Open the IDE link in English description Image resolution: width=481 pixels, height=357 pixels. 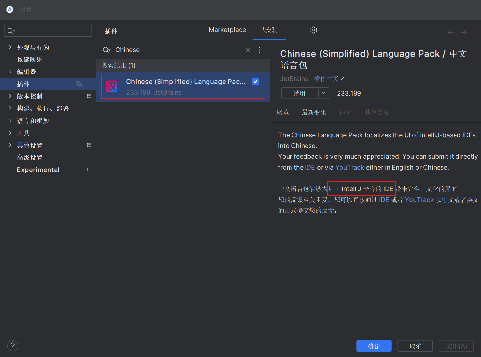tap(310, 168)
